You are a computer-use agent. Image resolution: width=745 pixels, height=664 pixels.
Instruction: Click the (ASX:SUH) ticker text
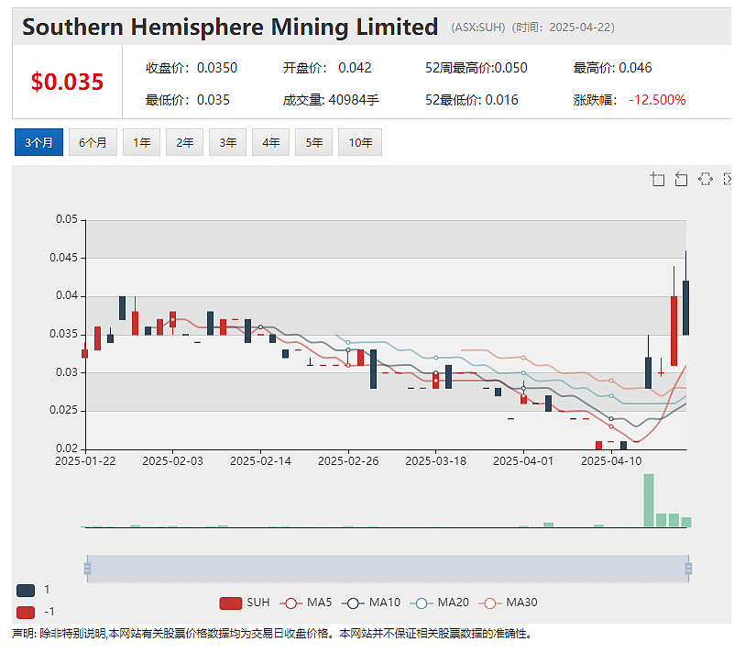point(478,28)
